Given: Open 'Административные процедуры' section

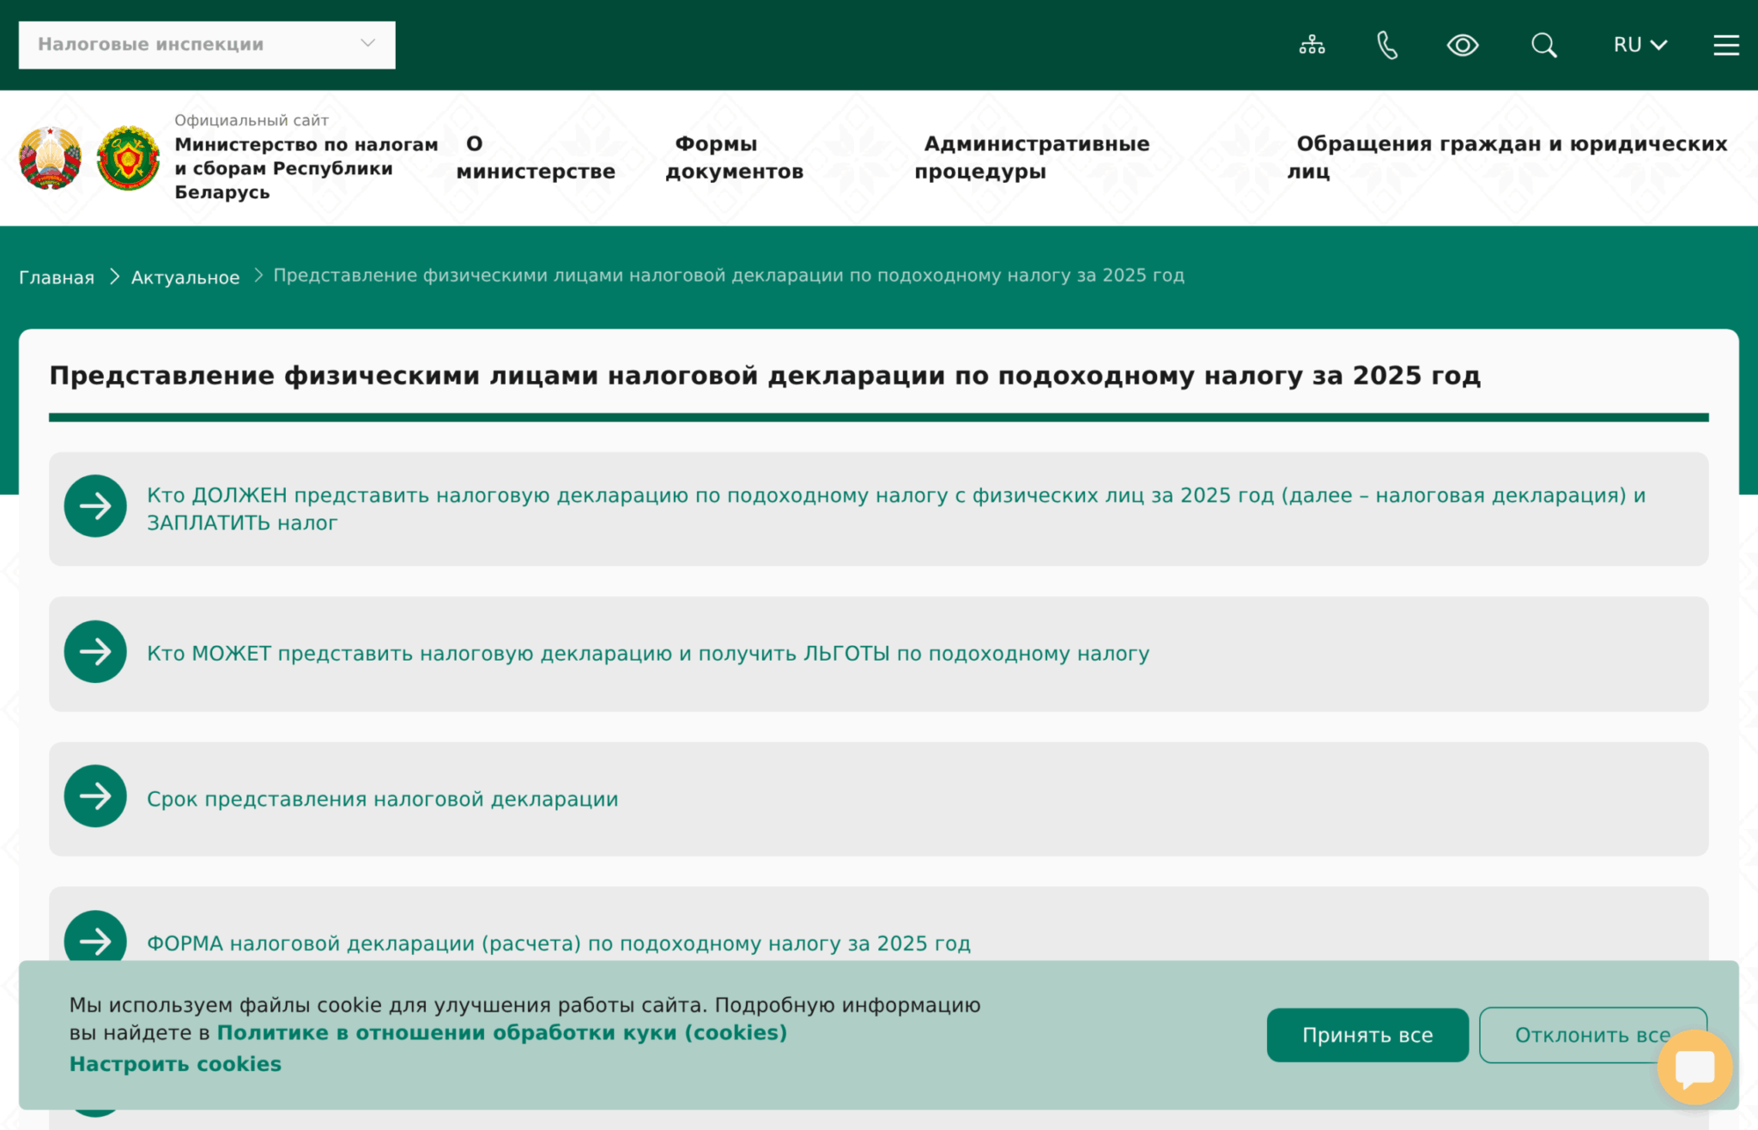Looking at the screenshot, I should (x=1035, y=157).
